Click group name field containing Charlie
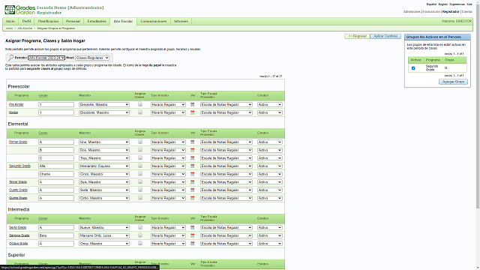 [56, 174]
